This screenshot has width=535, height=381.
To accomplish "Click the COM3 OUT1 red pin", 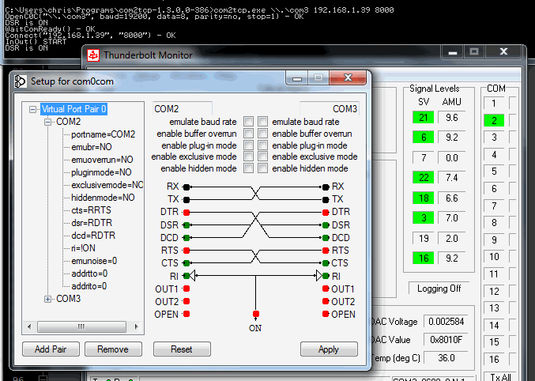I will point(326,289).
